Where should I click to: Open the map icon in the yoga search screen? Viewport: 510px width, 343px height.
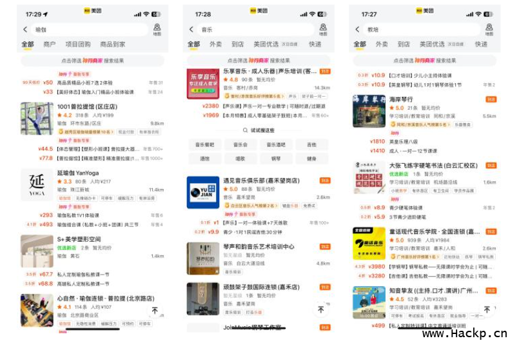pos(157,29)
